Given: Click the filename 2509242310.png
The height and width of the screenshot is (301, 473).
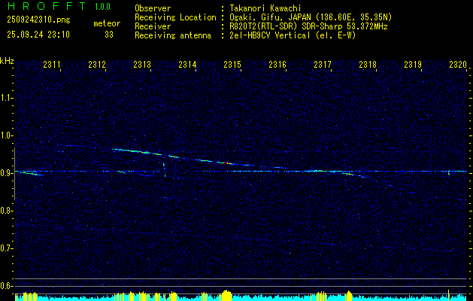Looking at the screenshot, I should 38,20.
